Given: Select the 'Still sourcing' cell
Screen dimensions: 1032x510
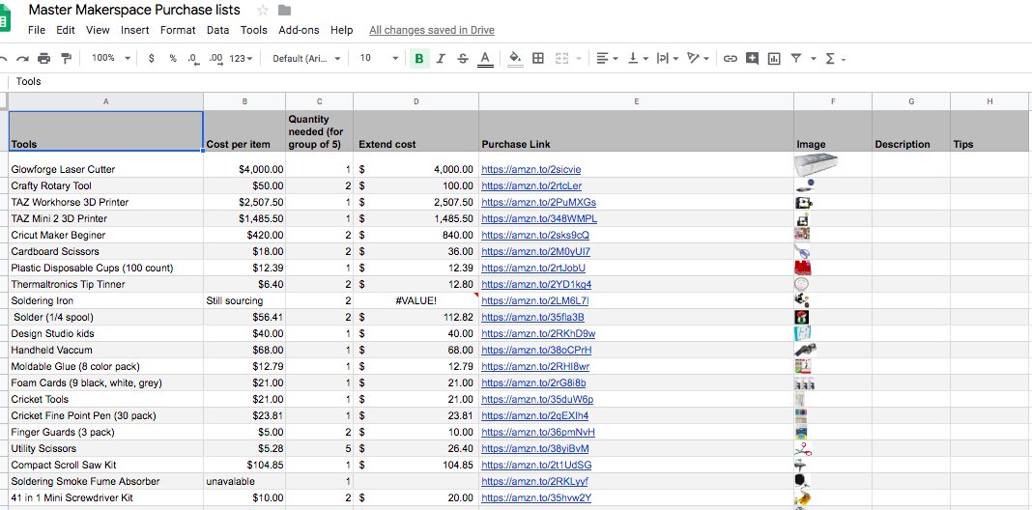Looking at the screenshot, I should pyautogui.click(x=244, y=300).
